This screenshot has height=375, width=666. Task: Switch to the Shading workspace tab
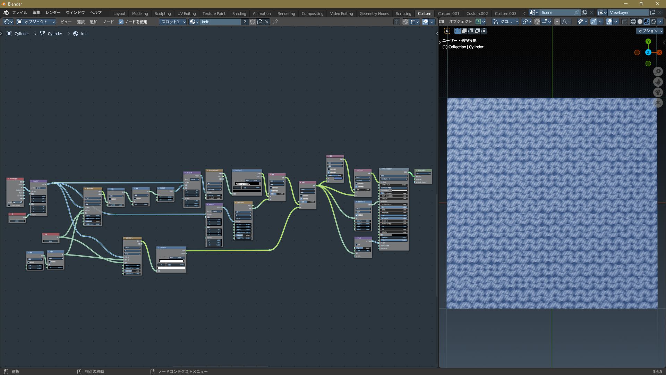tap(239, 14)
